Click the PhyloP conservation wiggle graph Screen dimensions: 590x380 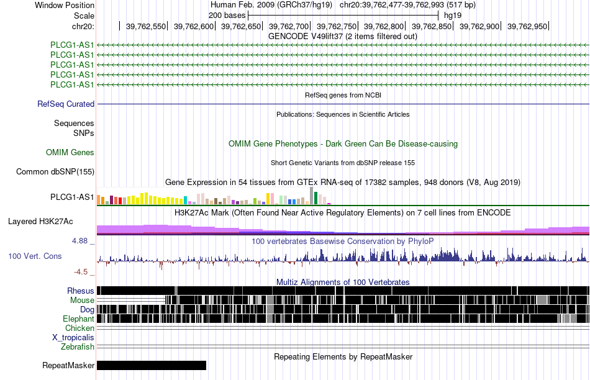[343, 258]
